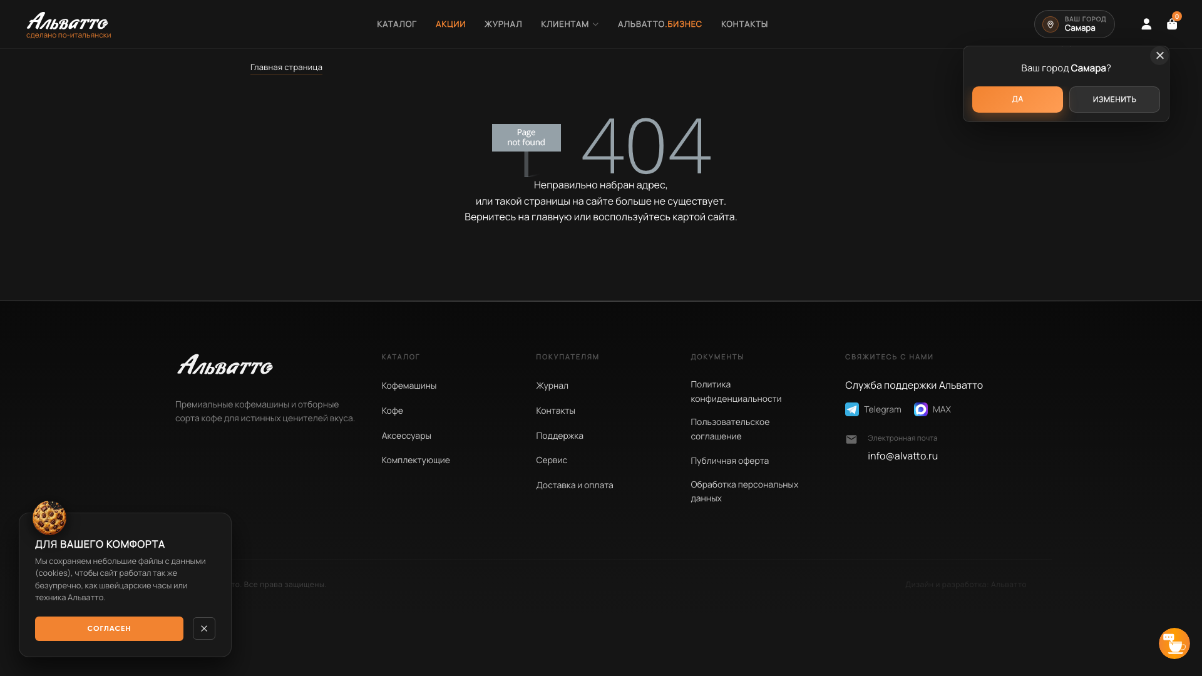Click the ИЗМЕНИТЬ city button
The width and height of the screenshot is (1202, 676).
point(1114,100)
